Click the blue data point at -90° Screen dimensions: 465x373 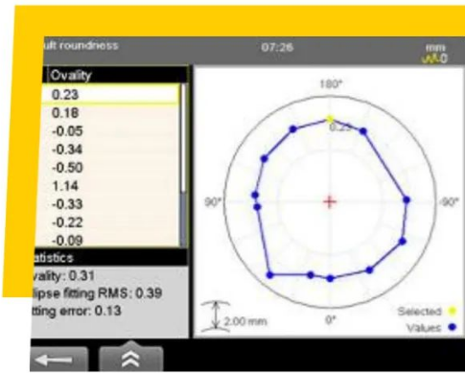(x=407, y=200)
